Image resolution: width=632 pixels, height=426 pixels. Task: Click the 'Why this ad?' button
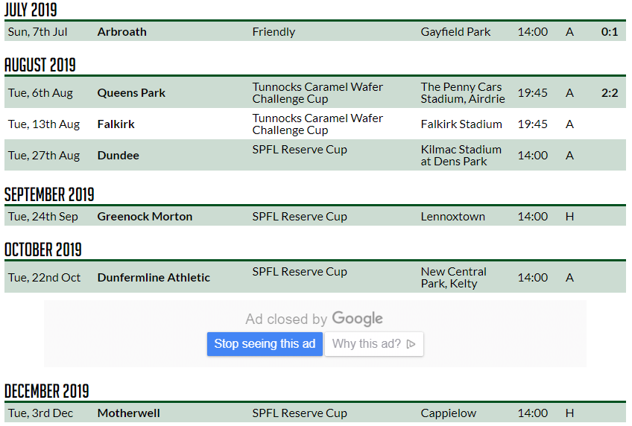click(x=373, y=344)
